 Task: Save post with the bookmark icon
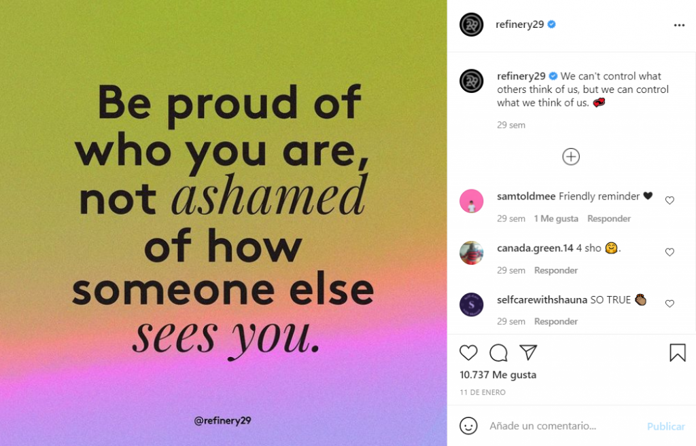point(677,352)
